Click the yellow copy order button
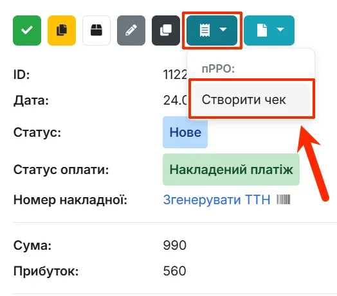This screenshot has height=296, width=337. pyautogui.click(x=62, y=30)
